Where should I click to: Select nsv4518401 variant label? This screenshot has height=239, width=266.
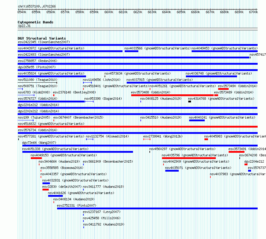tap(116, 86)
